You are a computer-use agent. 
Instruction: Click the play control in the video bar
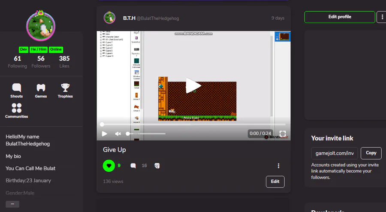pos(104,134)
